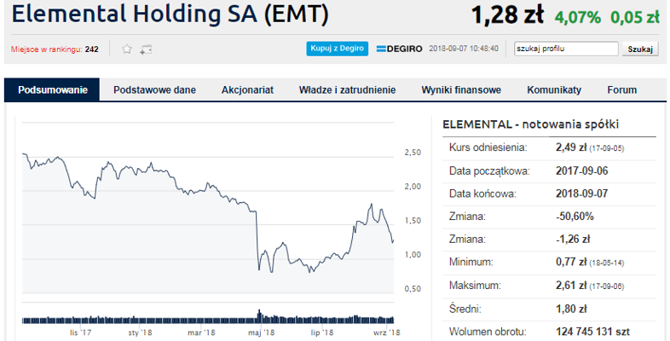Click the ranking position number 242

click(x=92, y=49)
